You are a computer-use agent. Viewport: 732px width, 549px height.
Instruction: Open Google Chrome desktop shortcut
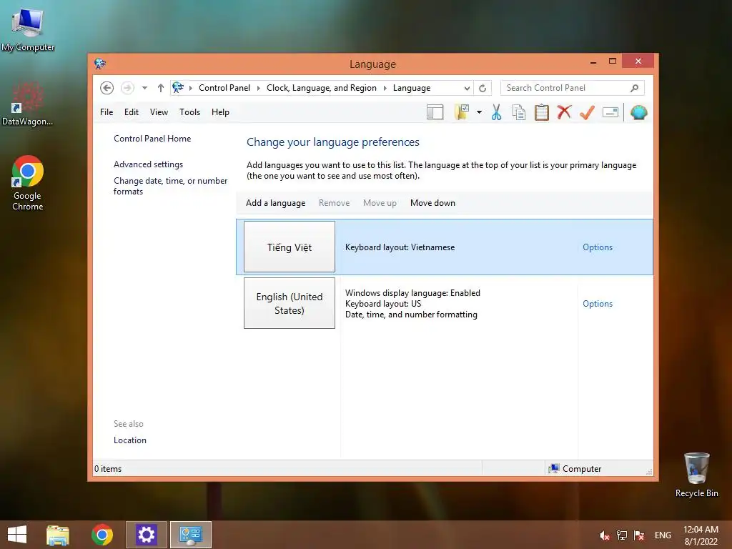(x=28, y=182)
